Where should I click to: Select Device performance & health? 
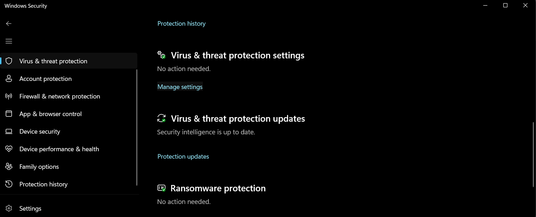(x=59, y=149)
